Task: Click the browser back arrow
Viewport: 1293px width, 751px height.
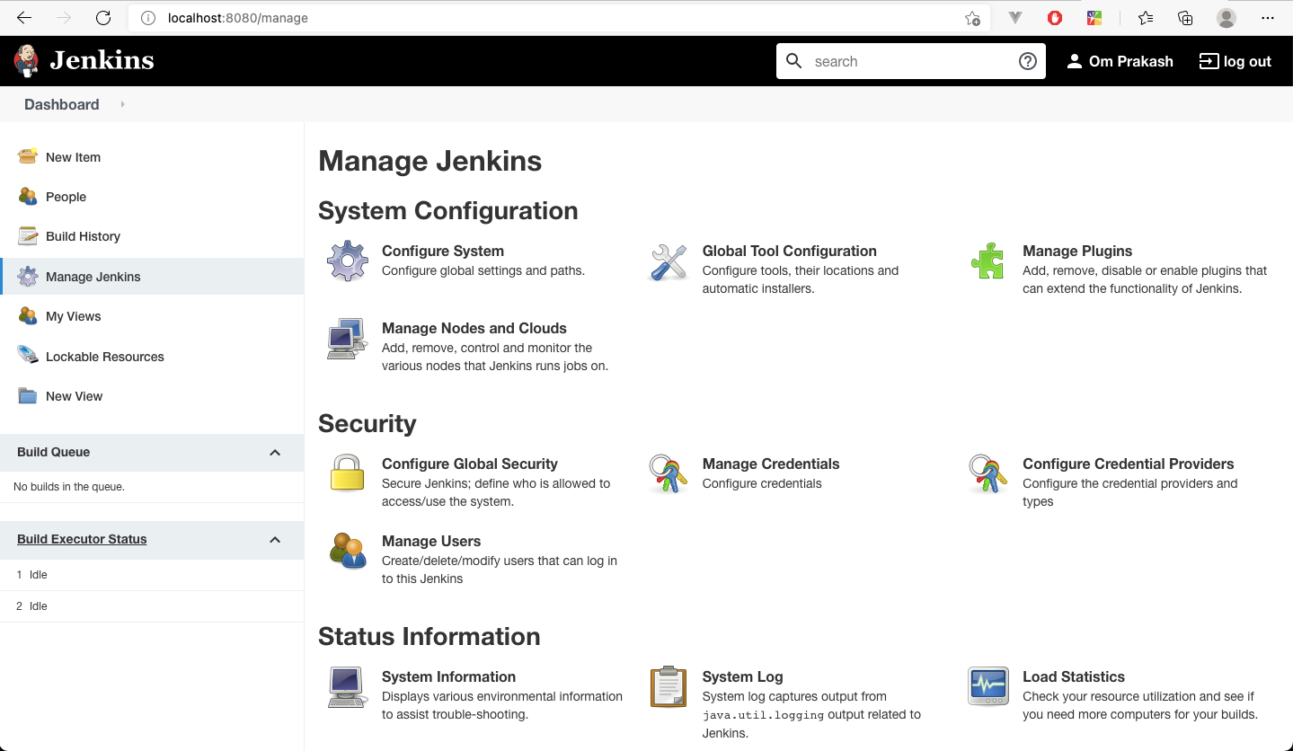Action: (24, 18)
